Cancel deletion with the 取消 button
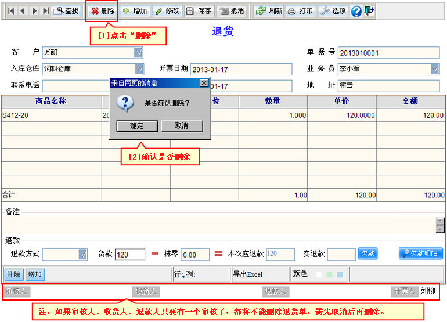 (182, 126)
